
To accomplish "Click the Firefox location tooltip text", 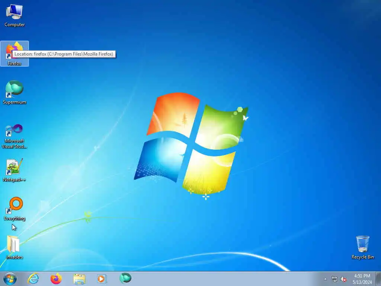I will pos(64,54).
